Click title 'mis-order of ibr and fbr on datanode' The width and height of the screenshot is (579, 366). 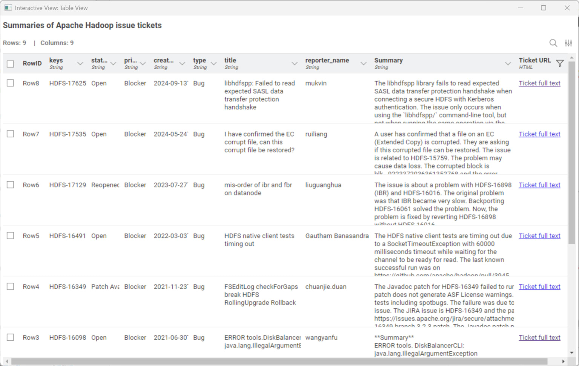[258, 189]
